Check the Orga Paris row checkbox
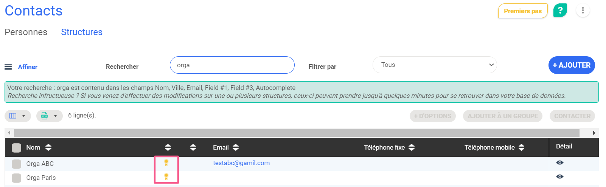Screen dimensions: 606x187 (x=16, y=178)
